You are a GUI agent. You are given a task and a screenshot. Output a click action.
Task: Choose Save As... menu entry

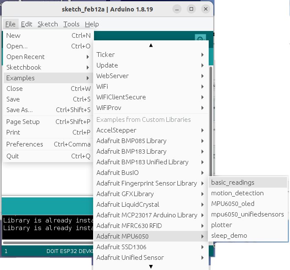48,110
